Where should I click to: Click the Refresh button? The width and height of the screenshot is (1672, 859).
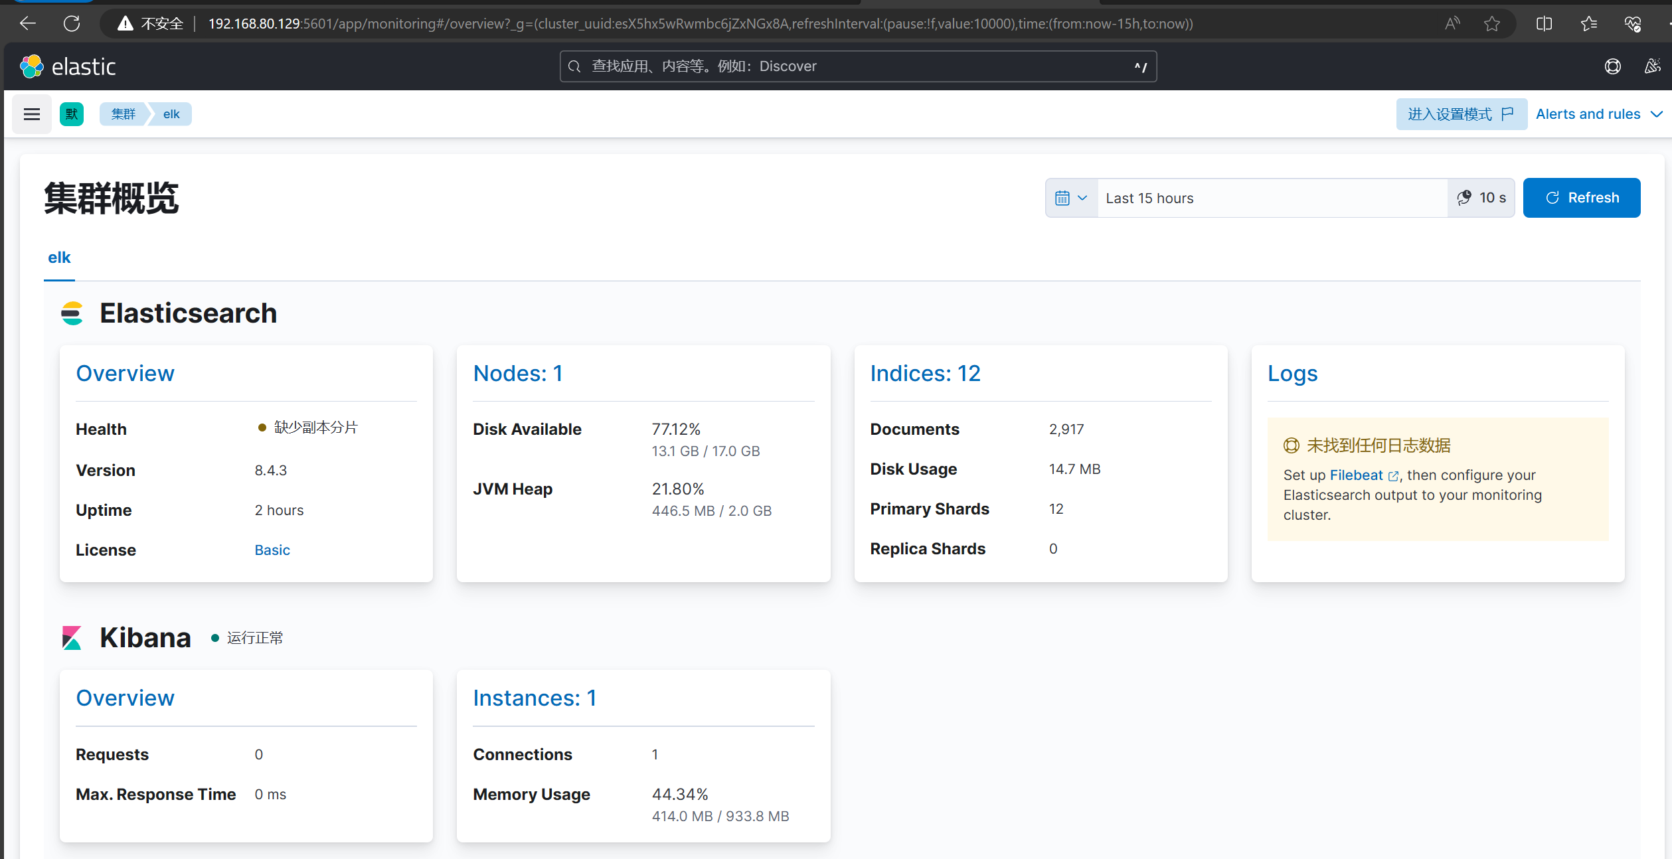[x=1582, y=197]
